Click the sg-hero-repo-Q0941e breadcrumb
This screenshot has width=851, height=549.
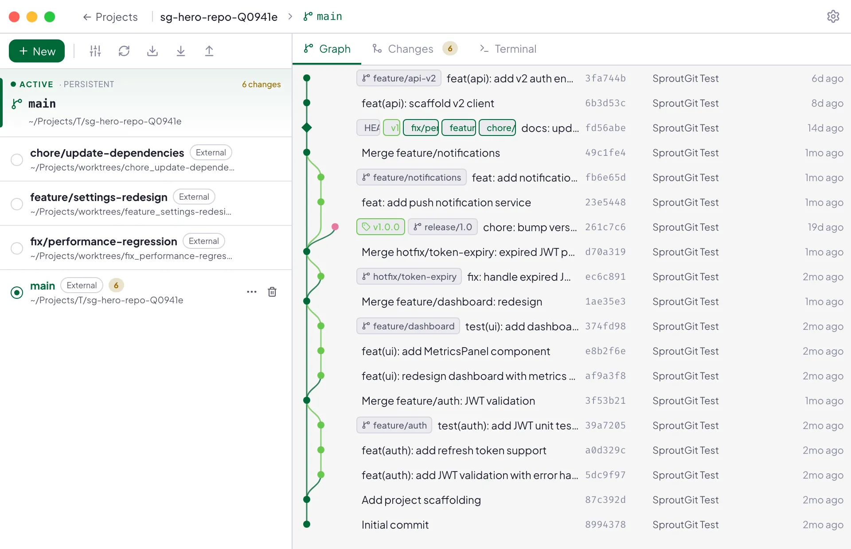point(219,17)
